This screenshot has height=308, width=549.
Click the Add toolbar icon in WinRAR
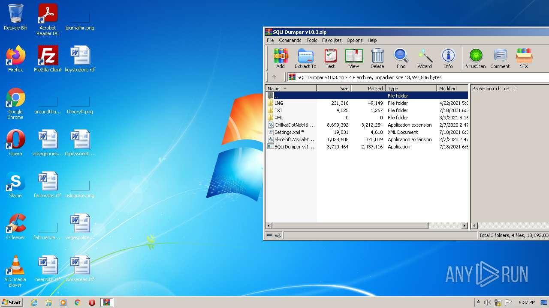point(281,59)
